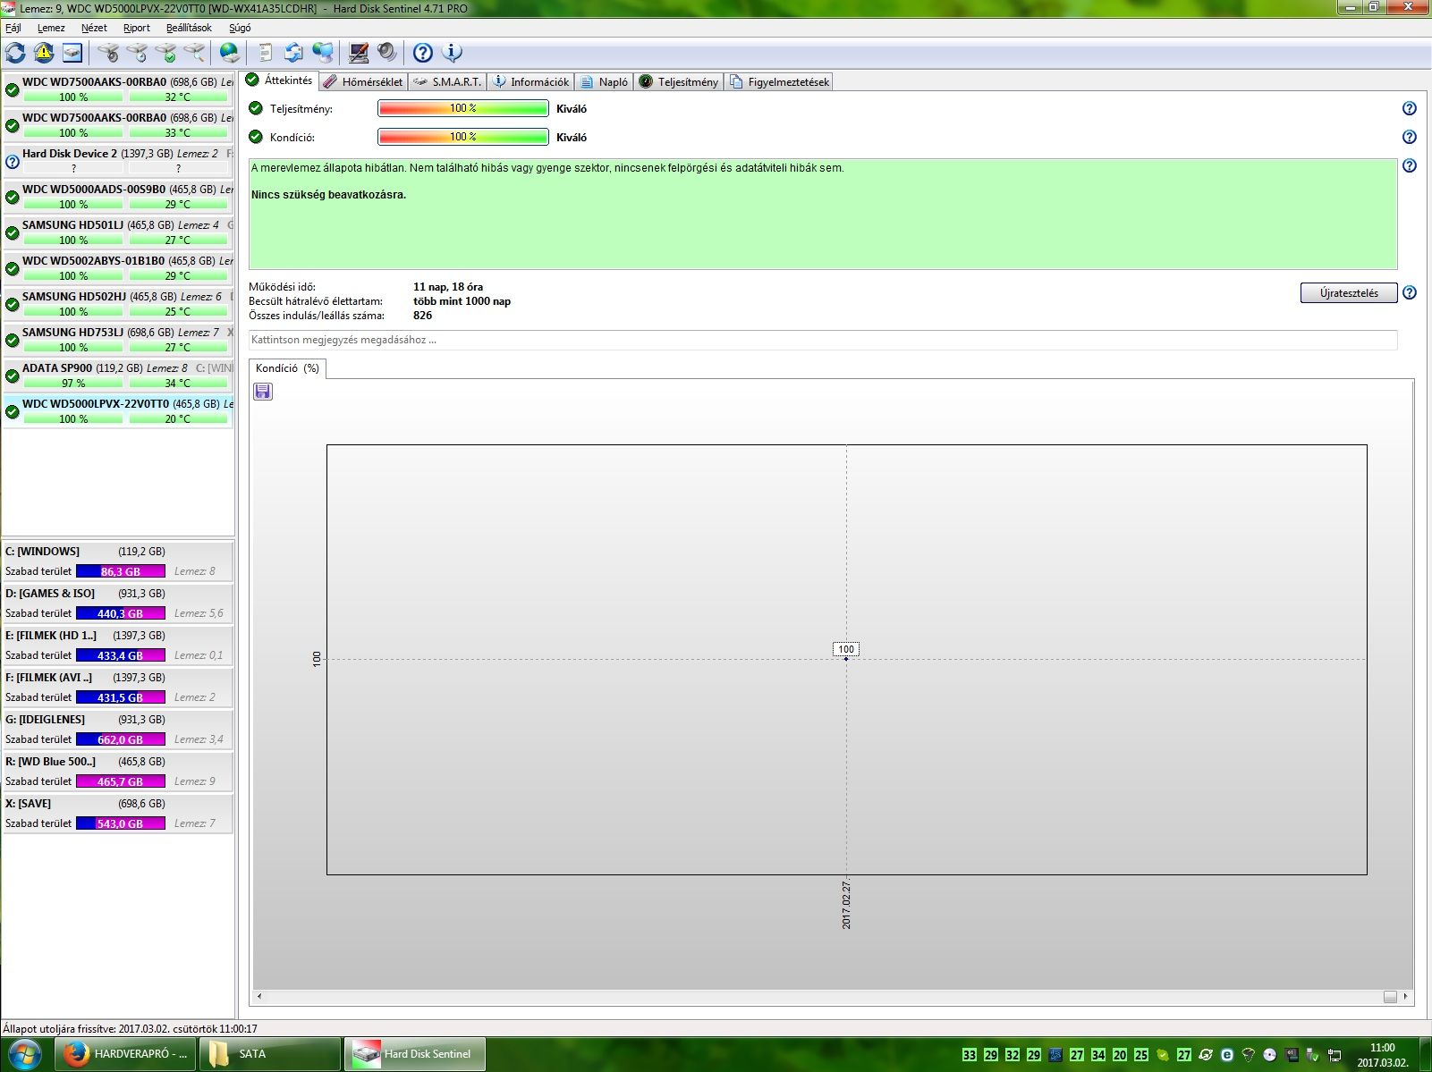Switch to the Teljesítmény tab
The height and width of the screenshot is (1072, 1432).
pyautogui.click(x=678, y=81)
